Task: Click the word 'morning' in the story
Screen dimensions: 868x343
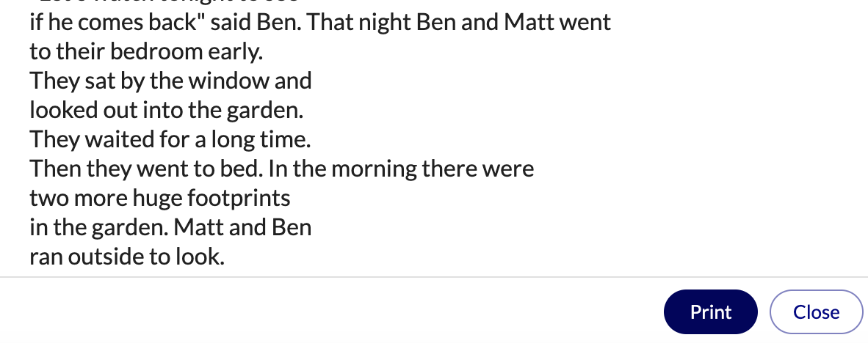Action: tap(375, 169)
